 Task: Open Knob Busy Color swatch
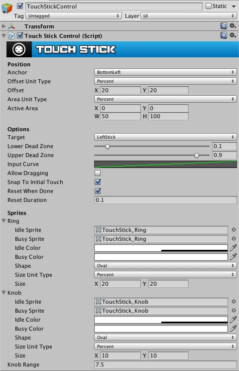point(161,329)
